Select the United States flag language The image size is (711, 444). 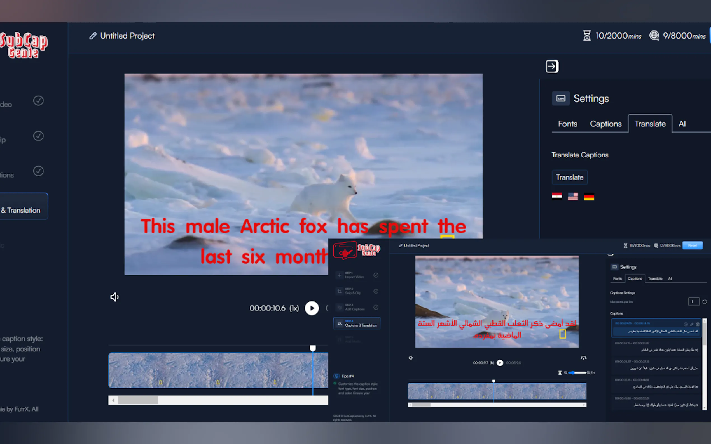coord(572,197)
